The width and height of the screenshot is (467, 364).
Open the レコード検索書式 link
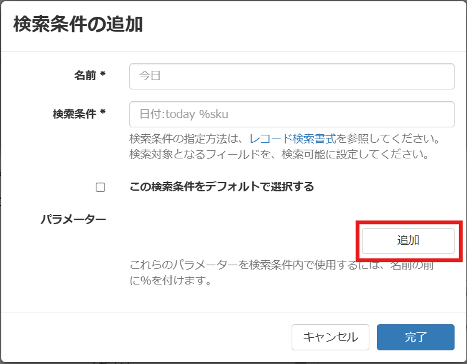(292, 139)
